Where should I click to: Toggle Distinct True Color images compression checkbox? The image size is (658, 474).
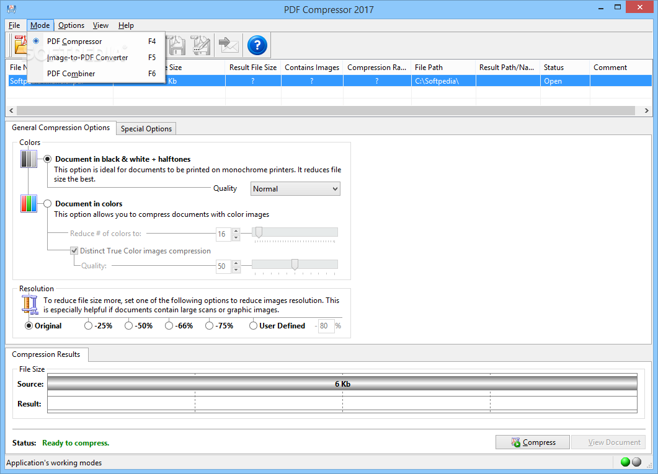pos(74,250)
